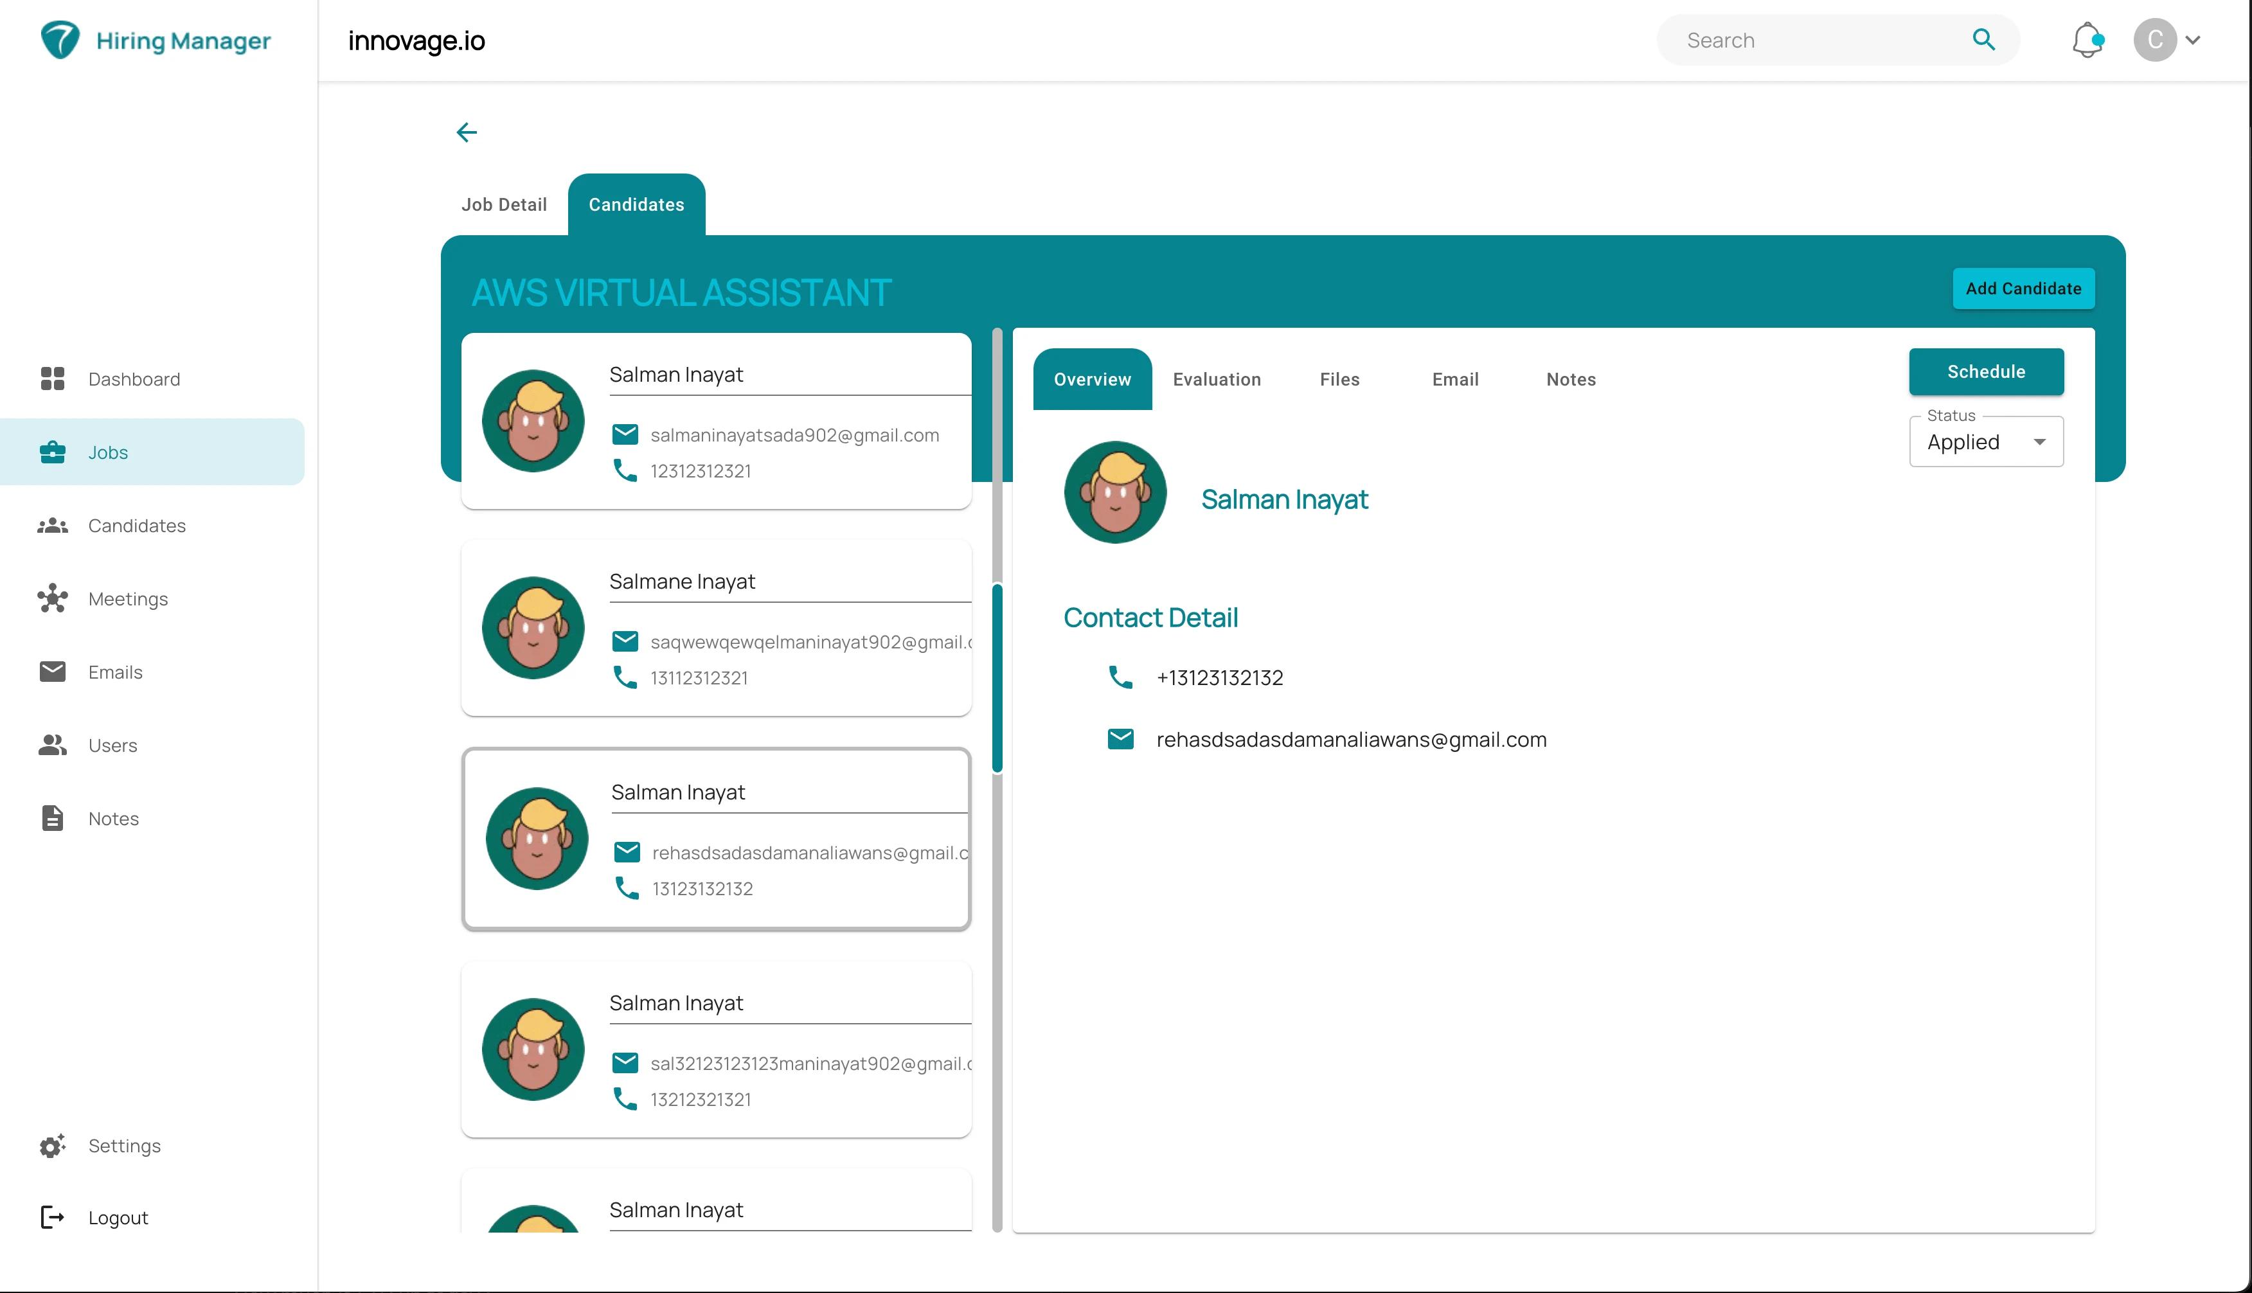Click the Notes document icon in sidebar
2252x1293 pixels.
pyautogui.click(x=53, y=818)
